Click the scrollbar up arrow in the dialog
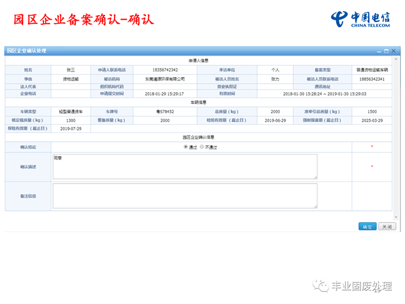 [395, 60]
